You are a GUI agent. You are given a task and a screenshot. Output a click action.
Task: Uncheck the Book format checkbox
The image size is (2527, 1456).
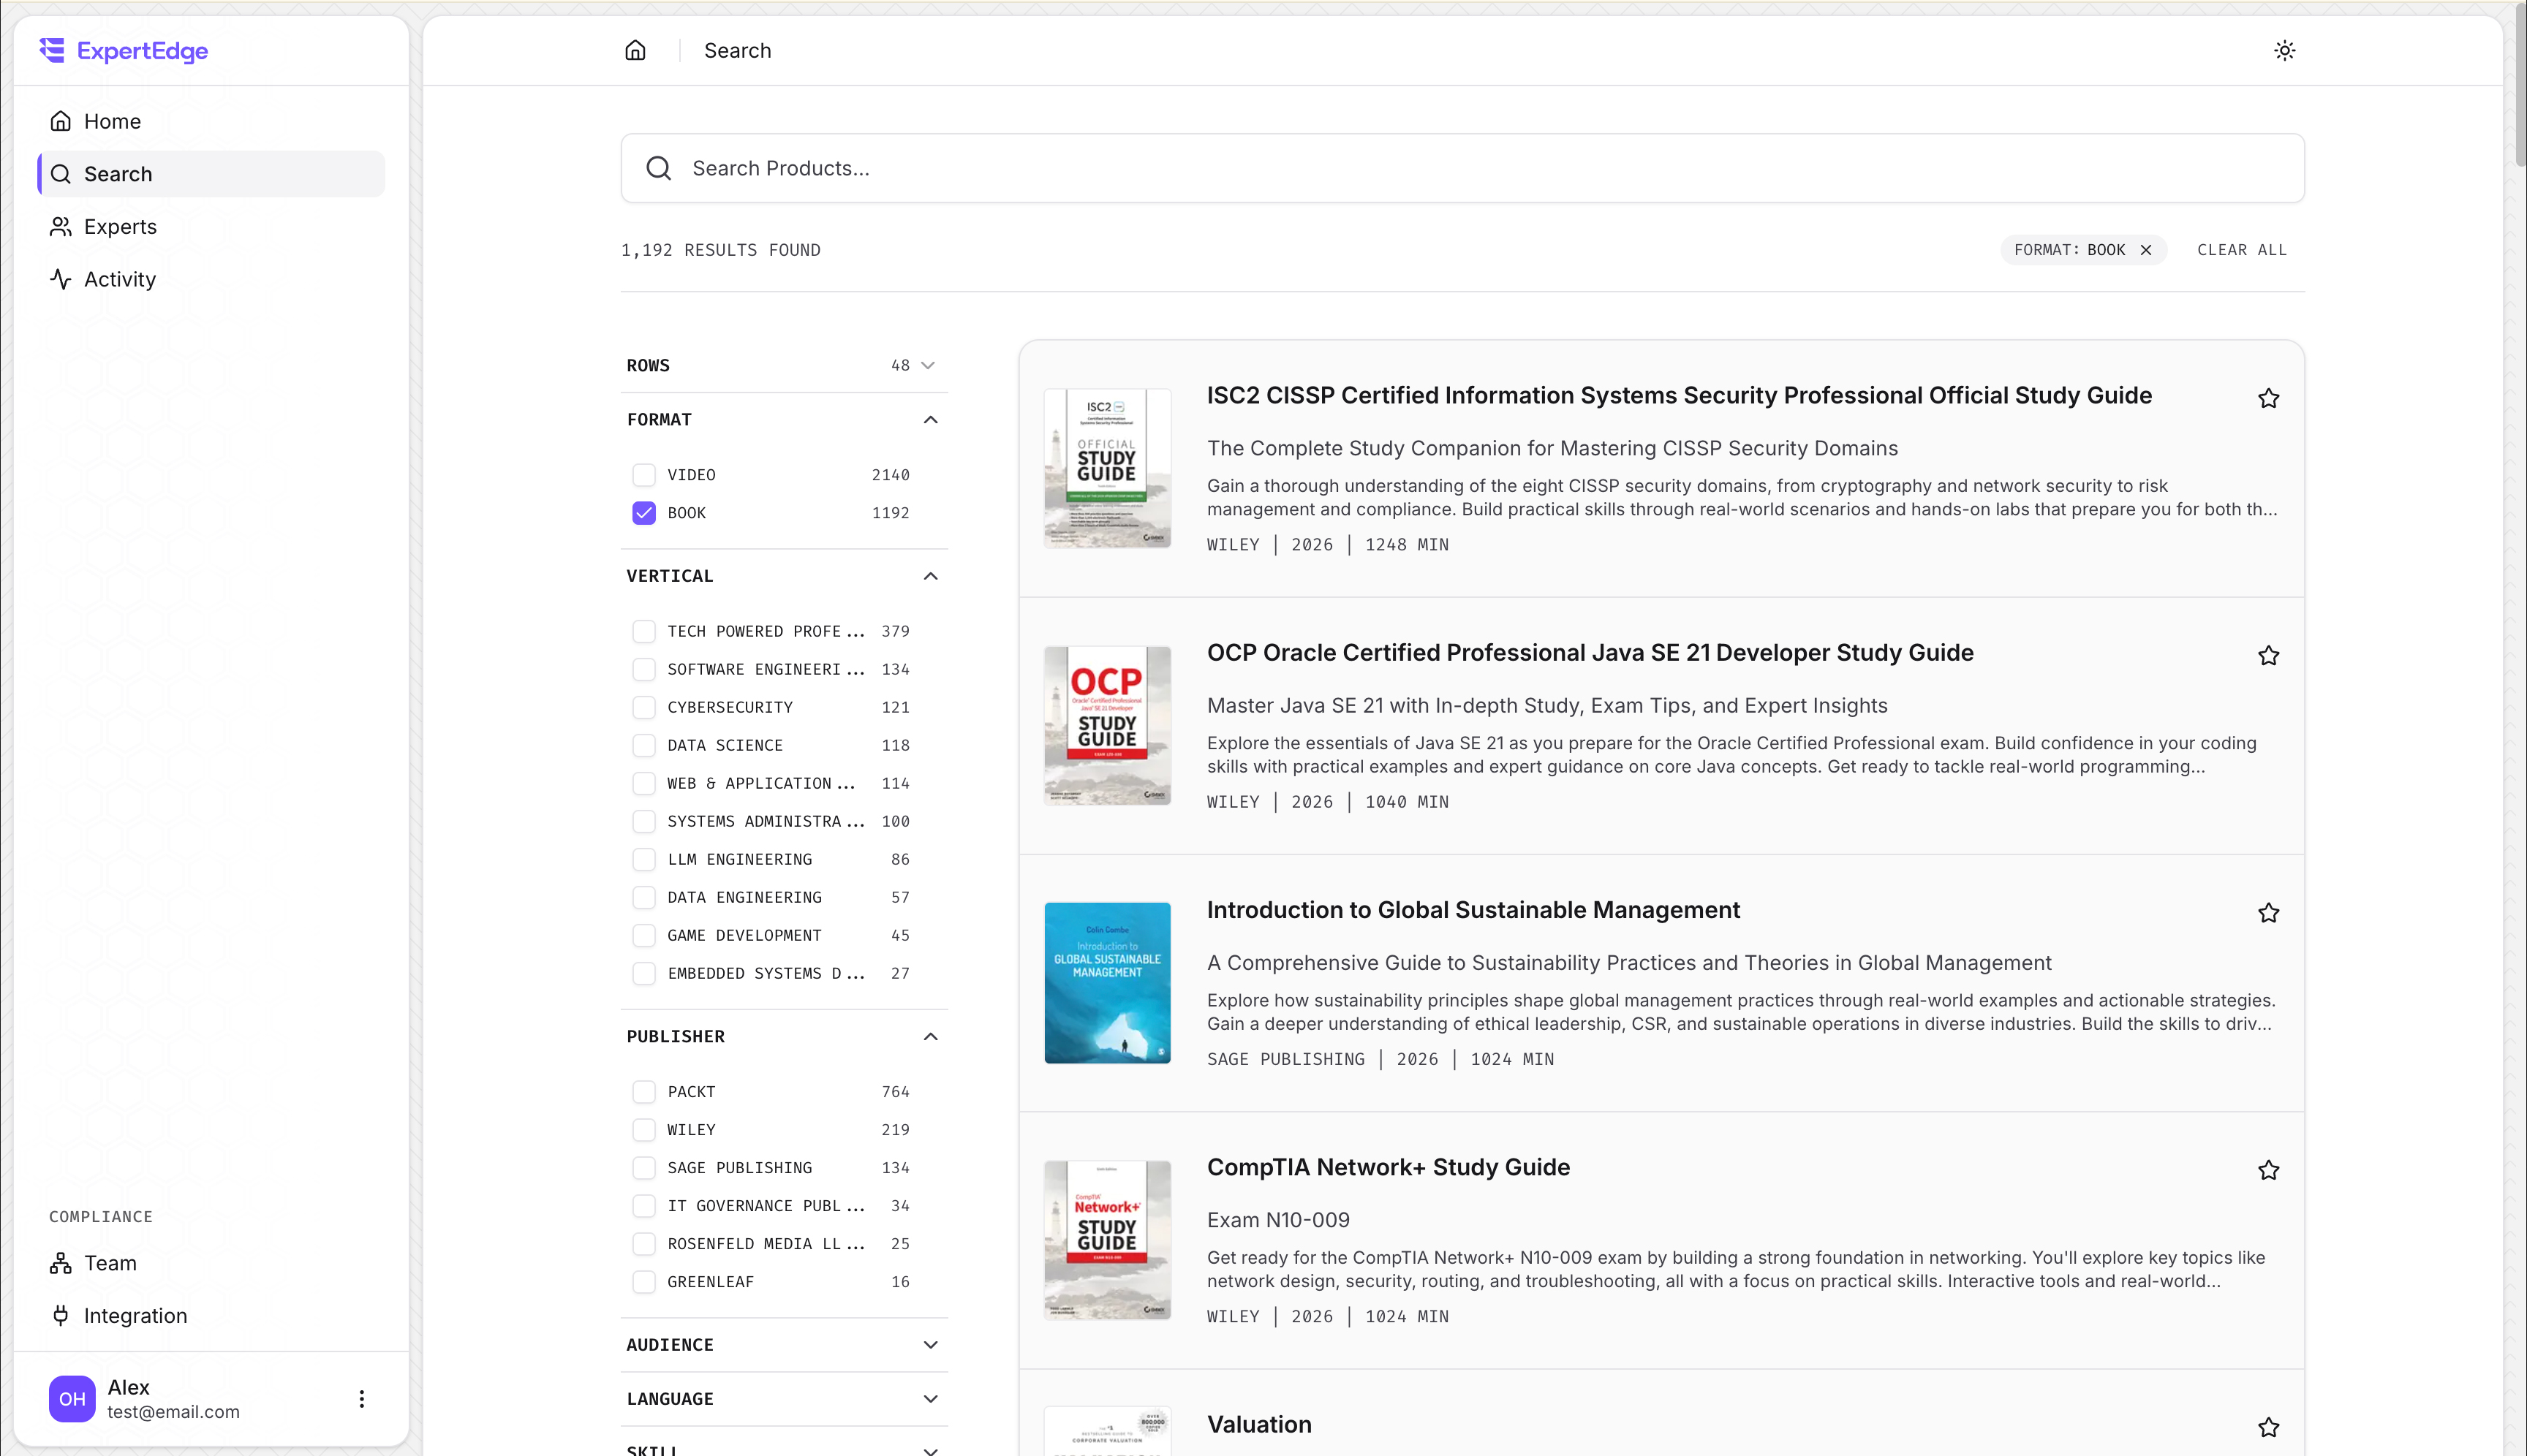(x=643, y=513)
